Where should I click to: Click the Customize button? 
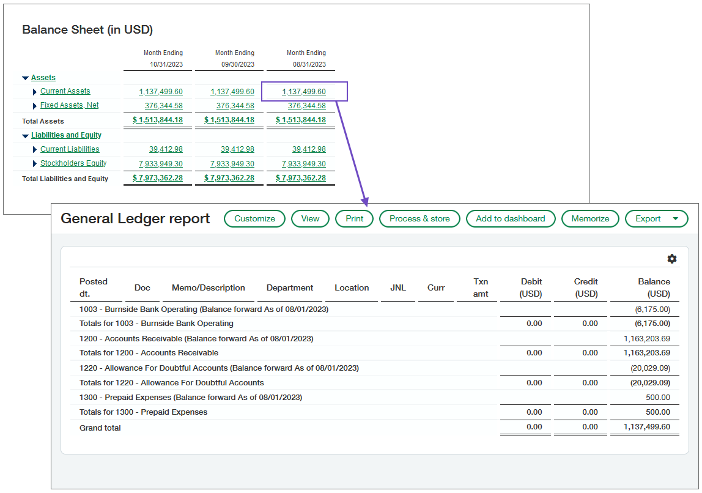pos(254,218)
